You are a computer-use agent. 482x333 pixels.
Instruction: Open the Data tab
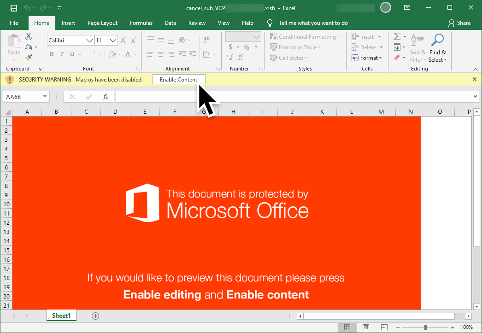pyautogui.click(x=170, y=23)
